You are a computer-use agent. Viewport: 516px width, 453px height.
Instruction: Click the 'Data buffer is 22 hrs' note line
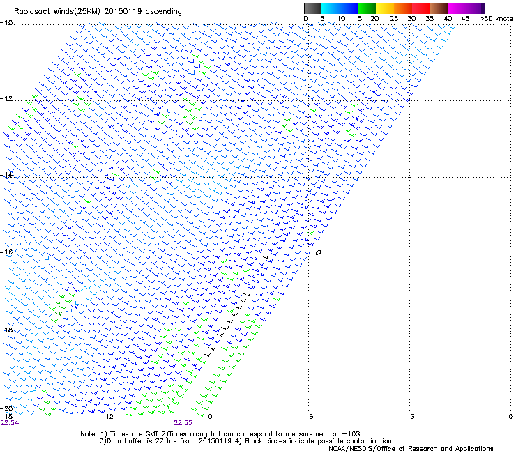245,441
